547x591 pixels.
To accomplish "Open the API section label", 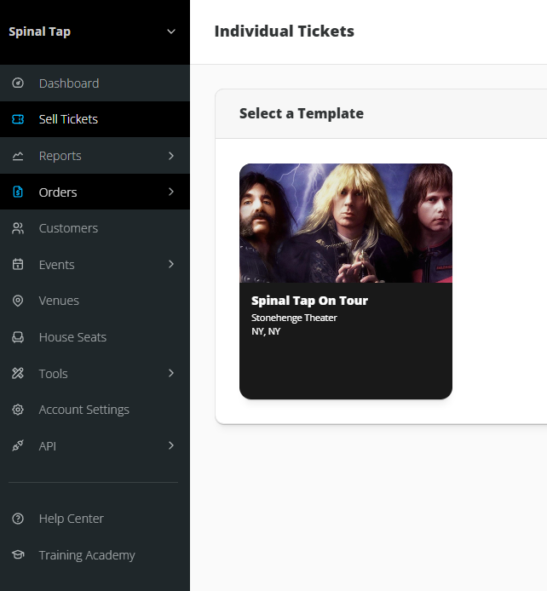I will click(x=47, y=446).
